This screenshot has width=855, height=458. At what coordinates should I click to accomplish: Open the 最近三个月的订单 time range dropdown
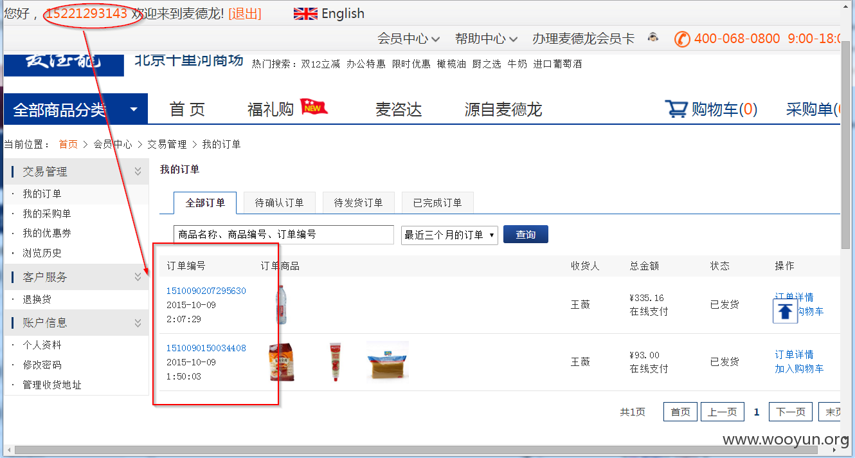[x=449, y=235]
